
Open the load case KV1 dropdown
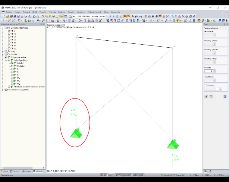tap(107, 16)
